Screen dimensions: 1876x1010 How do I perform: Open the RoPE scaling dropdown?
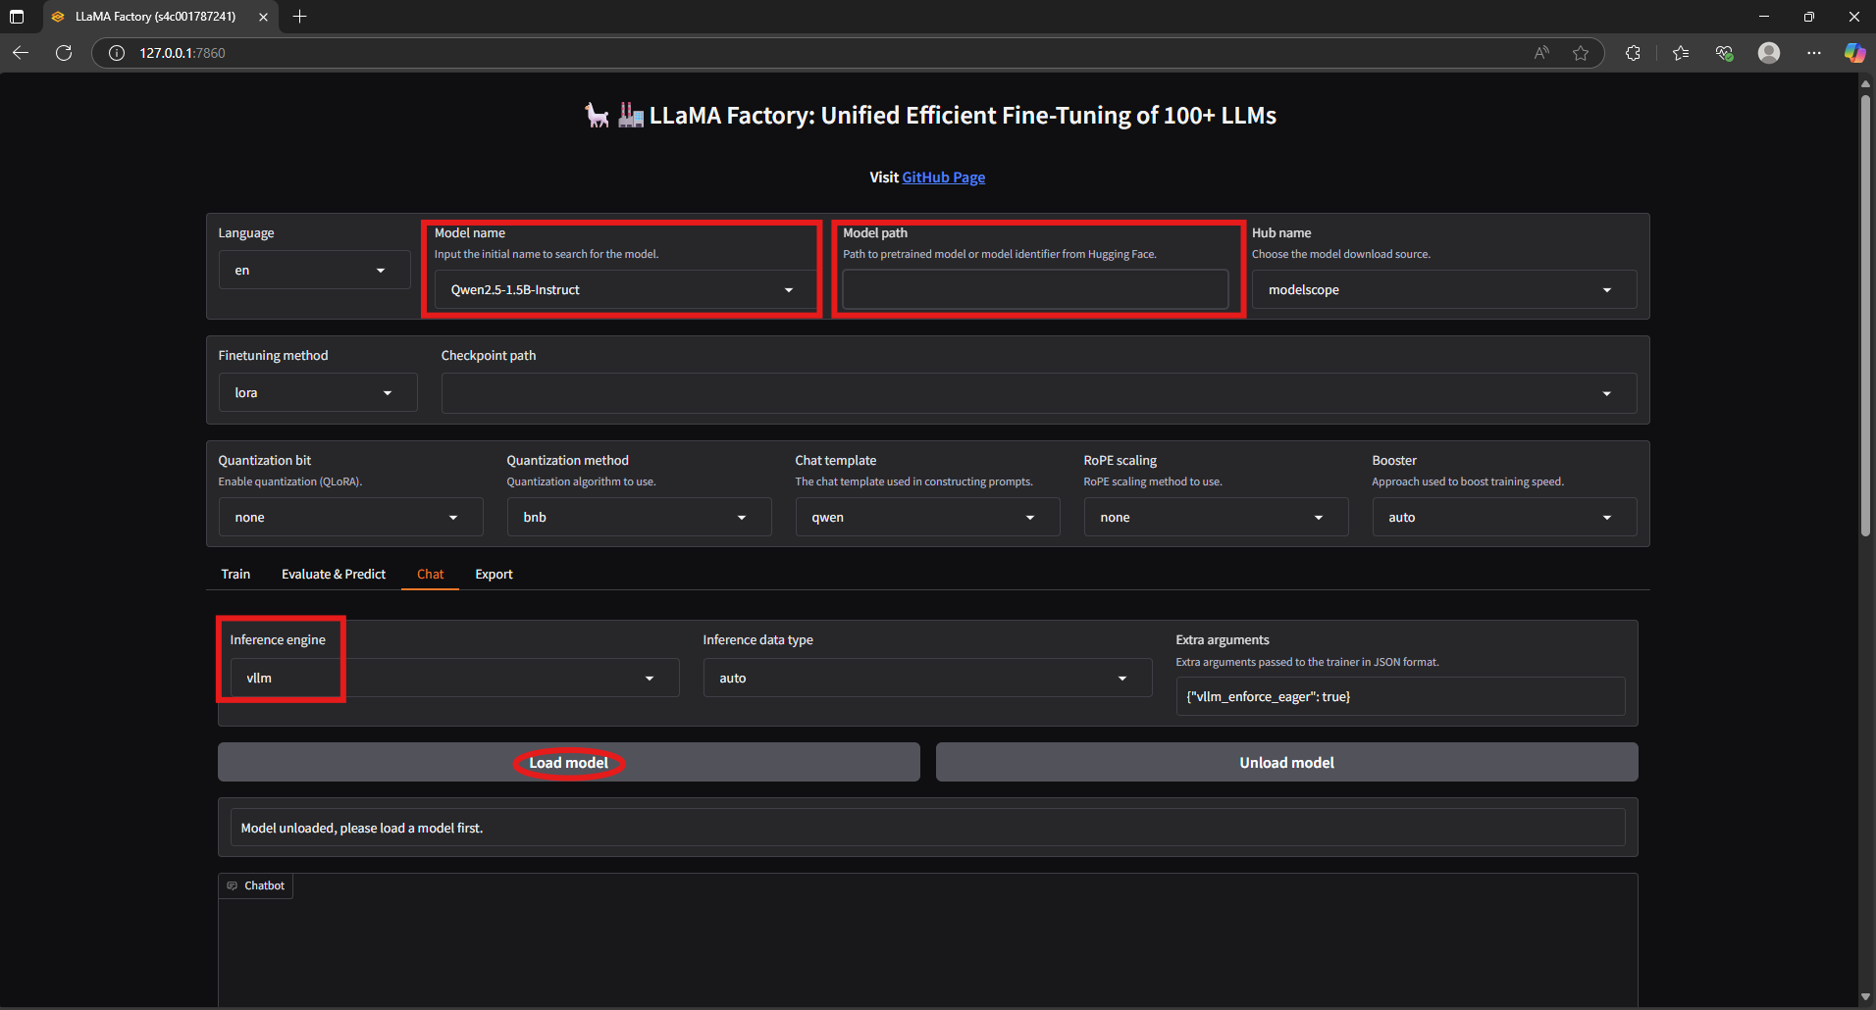pos(1216,518)
